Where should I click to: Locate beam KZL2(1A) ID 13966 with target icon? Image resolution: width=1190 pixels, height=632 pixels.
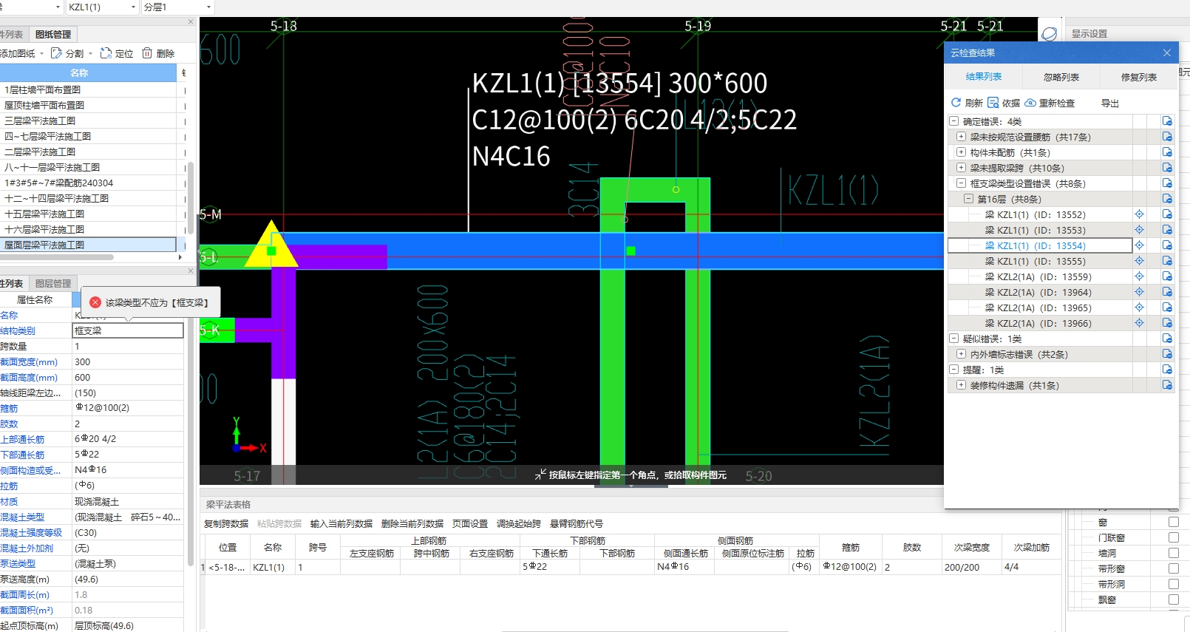tap(1139, 323)
